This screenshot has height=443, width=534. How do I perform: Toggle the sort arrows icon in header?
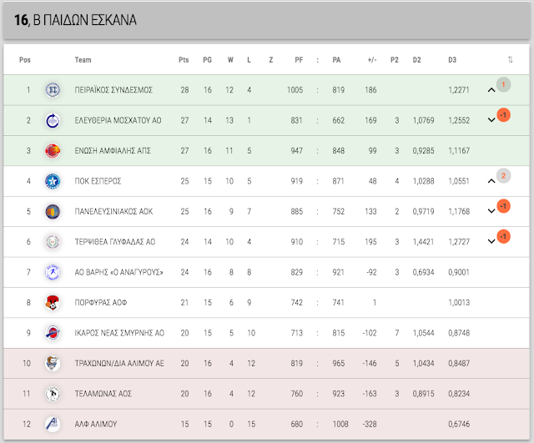(x=510, y=60)
